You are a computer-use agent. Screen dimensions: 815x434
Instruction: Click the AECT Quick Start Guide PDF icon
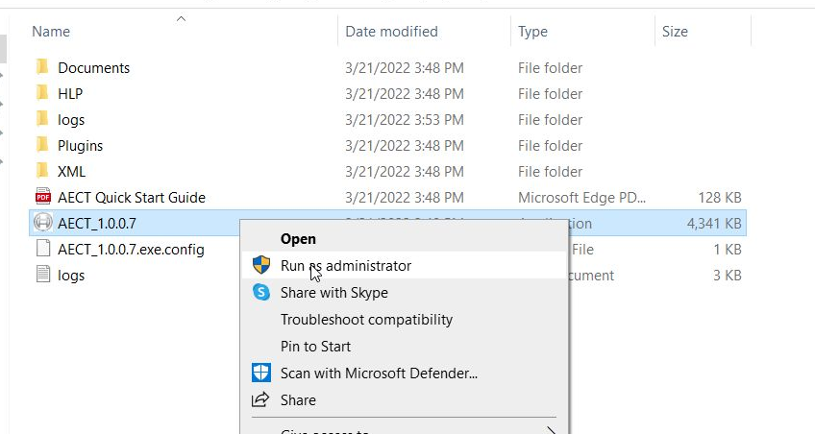pos(42,197)
